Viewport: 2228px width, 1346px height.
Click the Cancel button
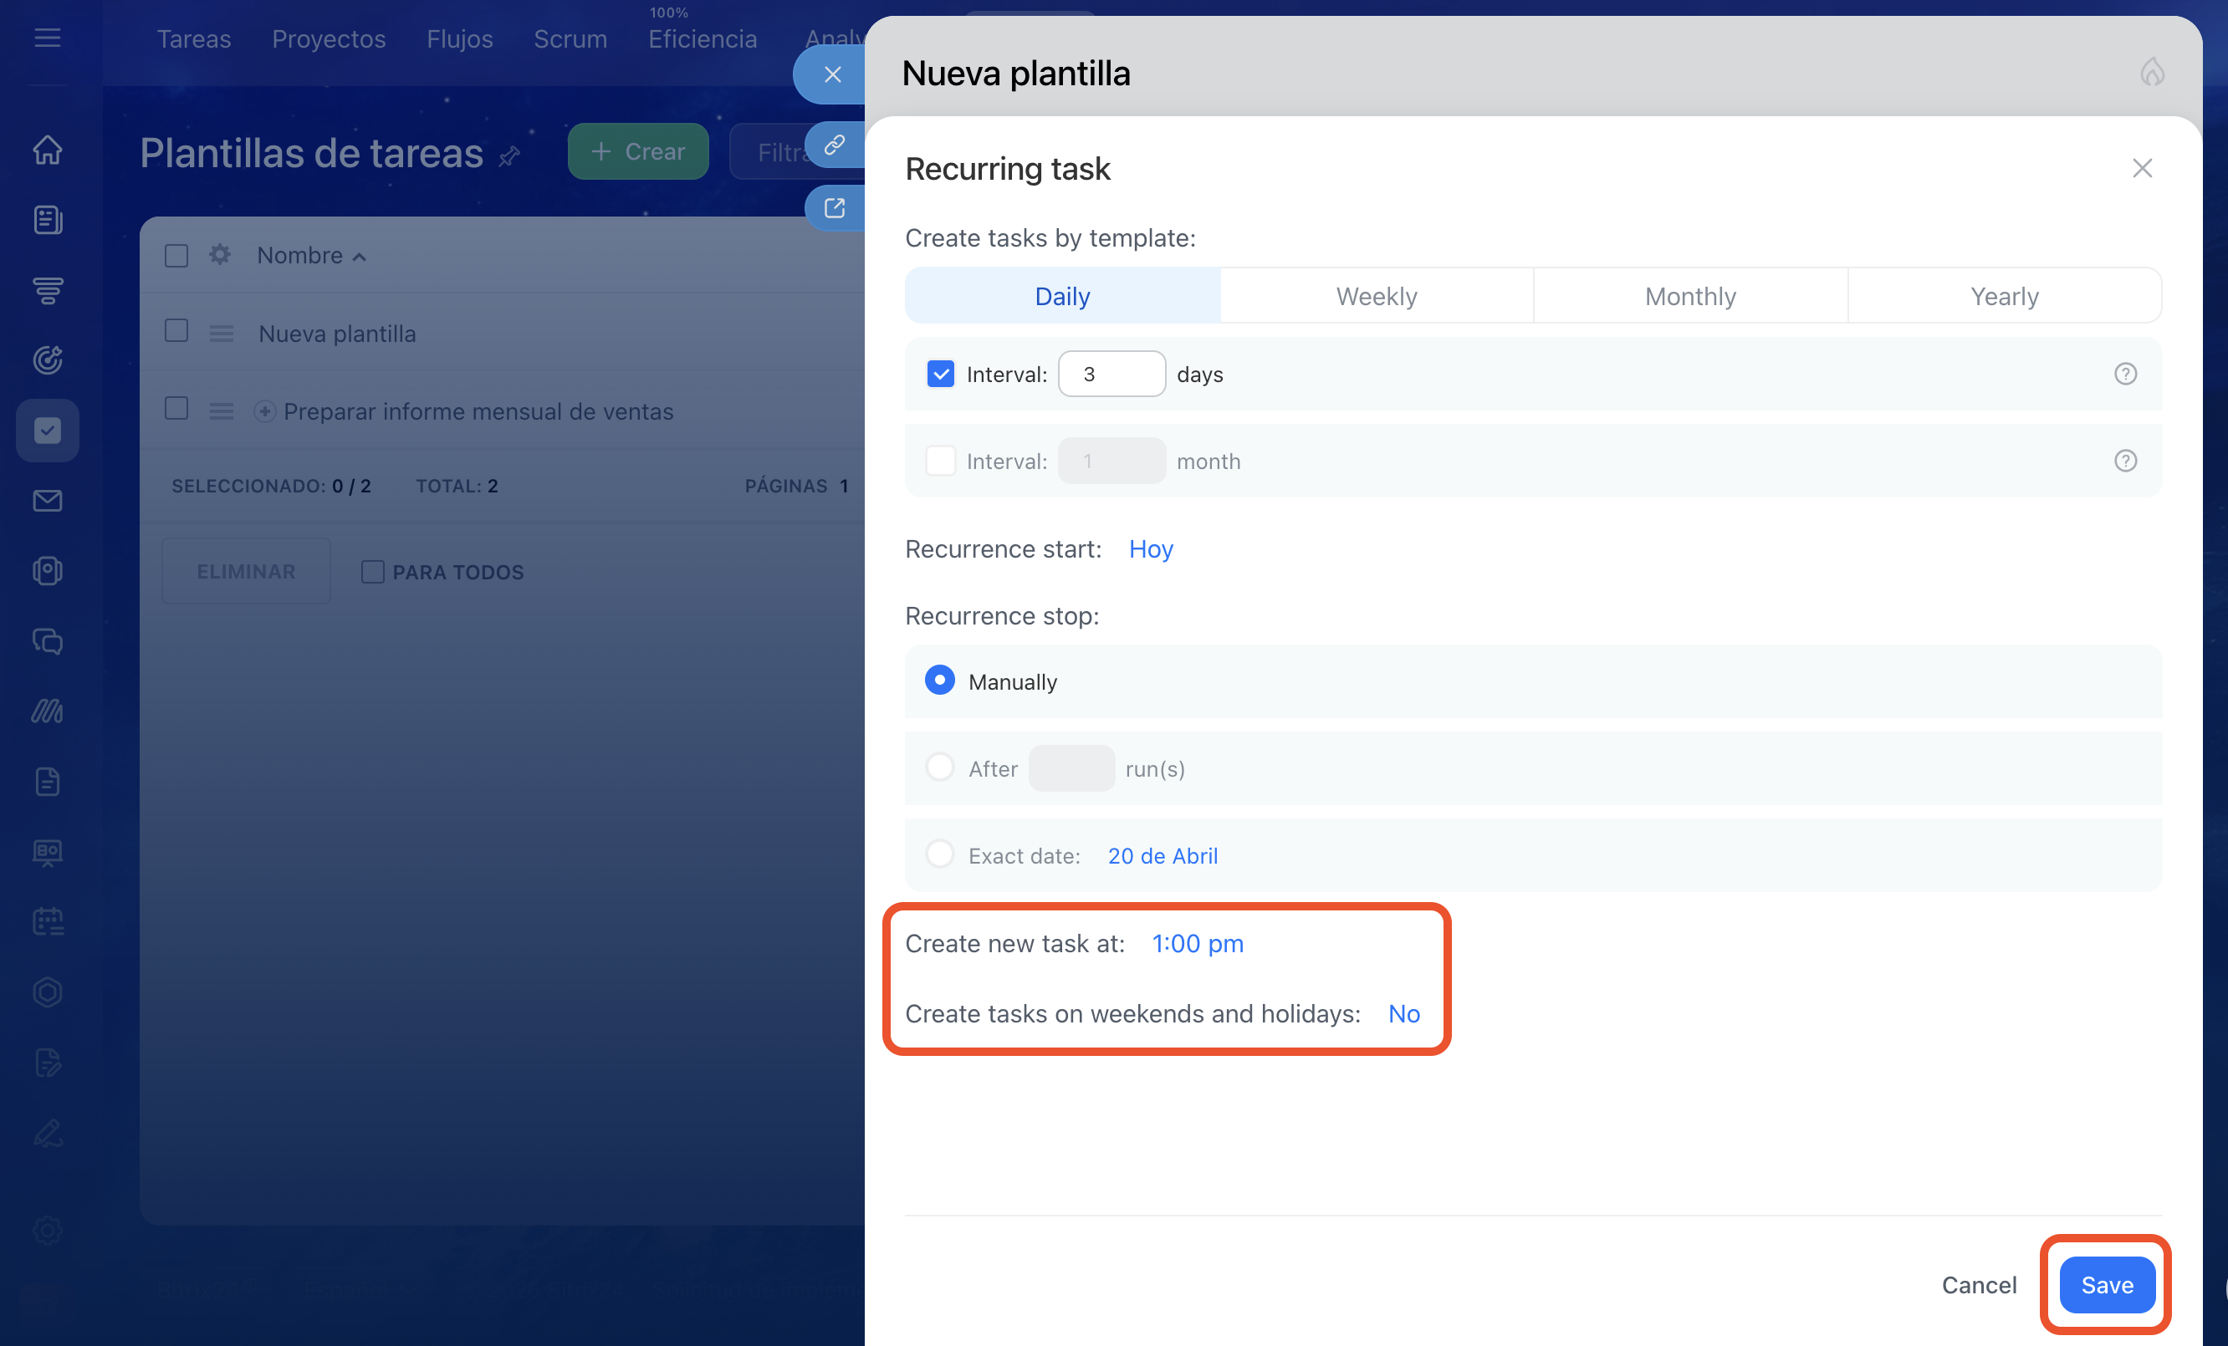(1979, 1284)
